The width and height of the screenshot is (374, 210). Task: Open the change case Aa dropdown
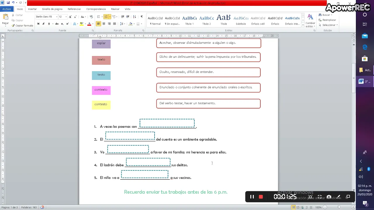click(x=83, y=17)
